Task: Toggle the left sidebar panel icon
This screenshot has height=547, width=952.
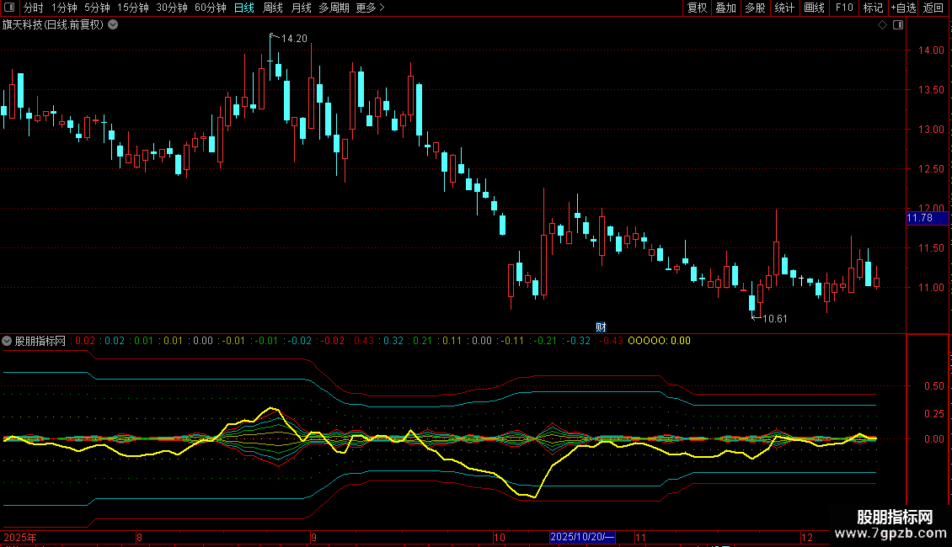Action: click(10, 8)
